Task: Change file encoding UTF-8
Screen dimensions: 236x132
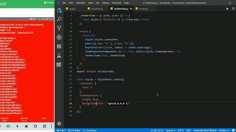Action: [x=180, y=131]
